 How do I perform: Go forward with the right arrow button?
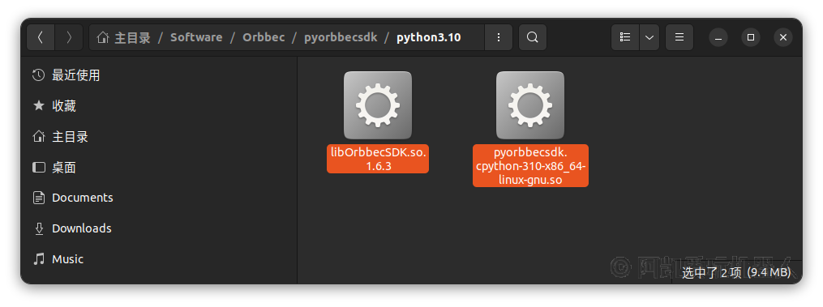[69, 37]
